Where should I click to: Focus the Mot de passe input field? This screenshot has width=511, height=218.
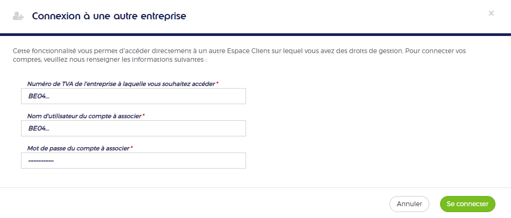coord(133,161)
